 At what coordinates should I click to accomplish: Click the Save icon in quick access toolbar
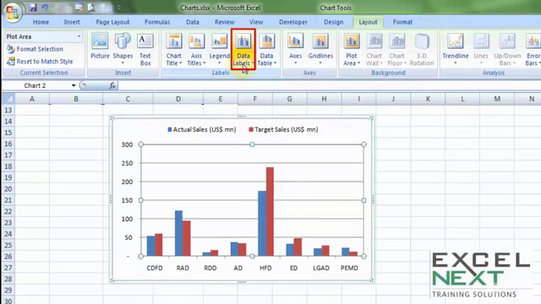(x=33, y=8)
